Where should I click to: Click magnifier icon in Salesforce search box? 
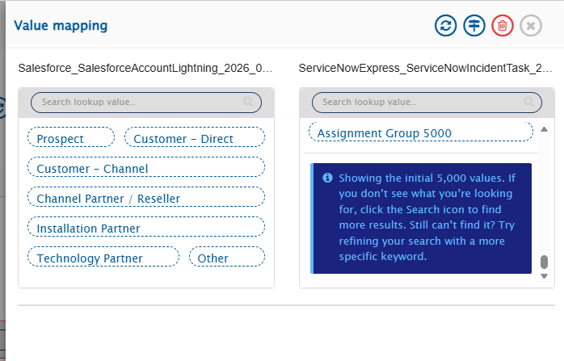pyautogui.click(x=248, y=103)
